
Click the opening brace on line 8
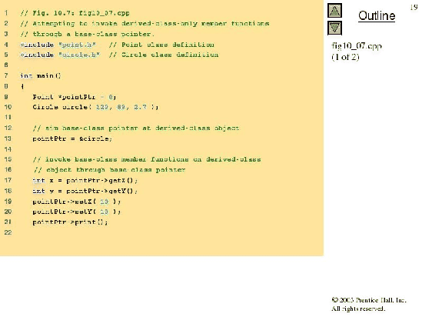tap(22, 86)
